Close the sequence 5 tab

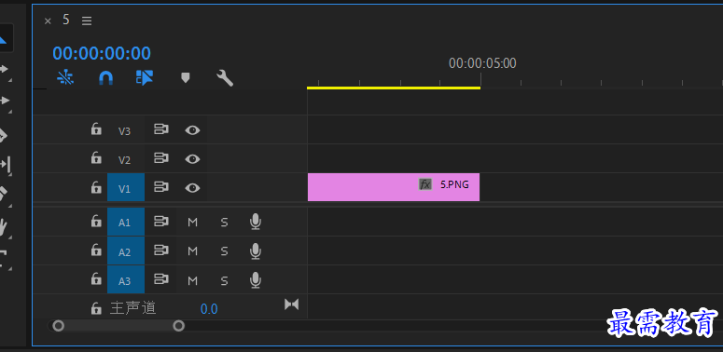pyautogui.click(x=48, y=21)
